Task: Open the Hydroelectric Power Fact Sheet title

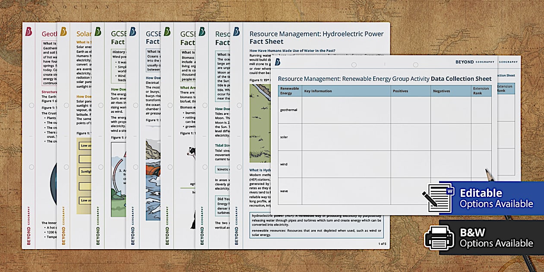Action: [316, 38]
